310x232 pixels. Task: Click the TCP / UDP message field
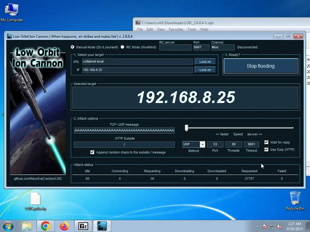coord(124,130)
